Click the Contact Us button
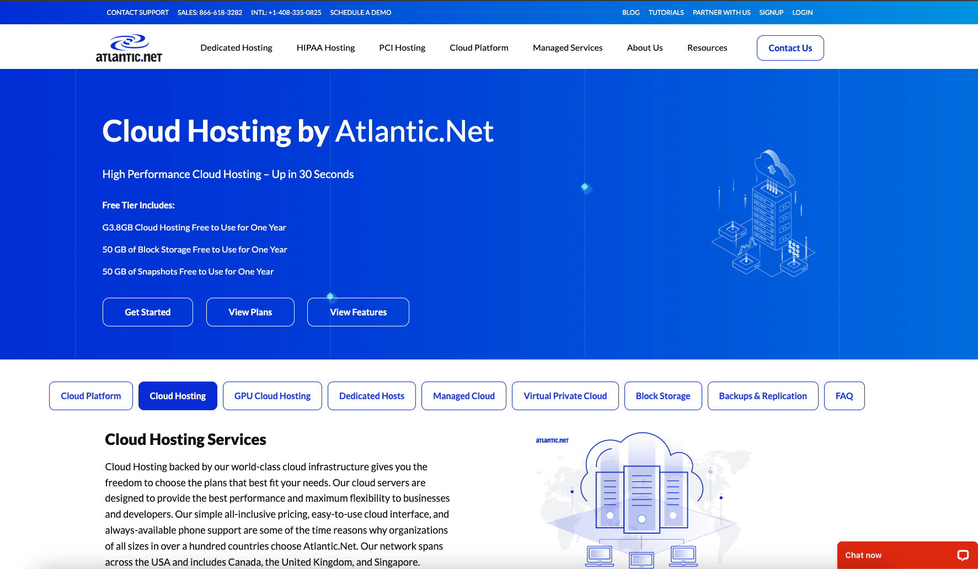Screen dimensions: 978x569 (x=790, y=48)
